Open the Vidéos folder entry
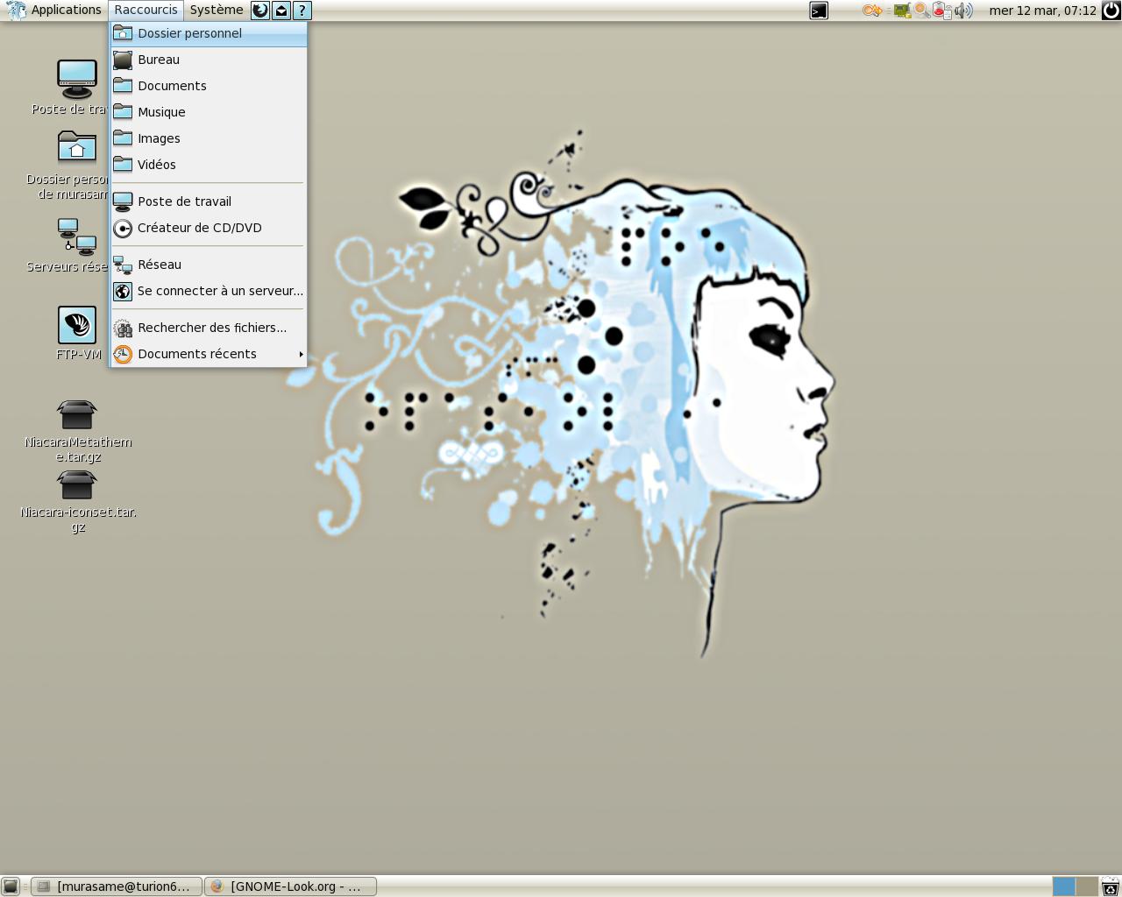The image size is (1122, 897). [209, 165]
